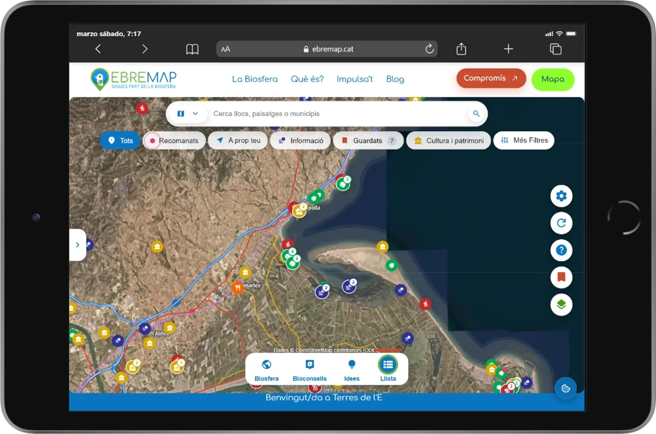The height and width of the screenshot is (434, 656).
Task: Open the Què és? page
Action: pyautogui.click(x=307, y=79)
